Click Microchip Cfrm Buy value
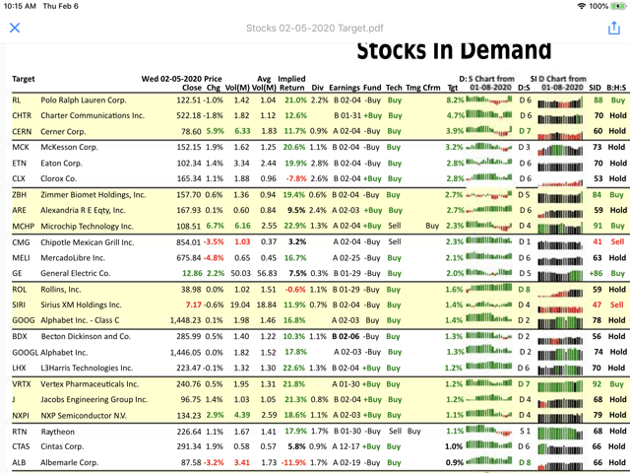The width and height of the screenshot is (630, 473). coord(432,226)
